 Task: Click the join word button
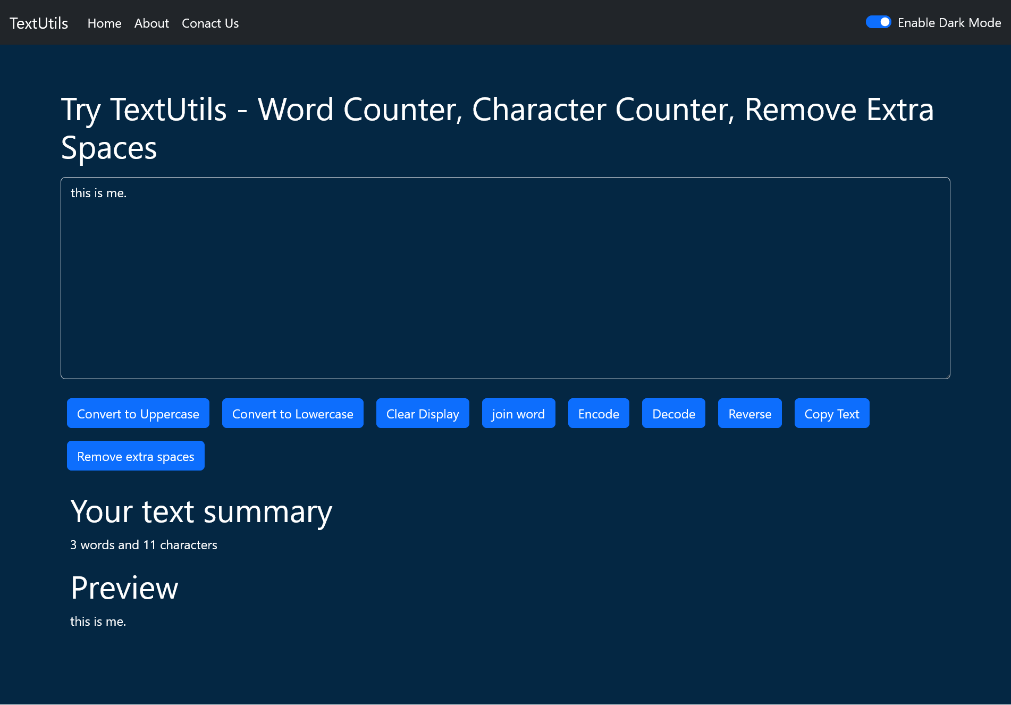tap(519, 413)
